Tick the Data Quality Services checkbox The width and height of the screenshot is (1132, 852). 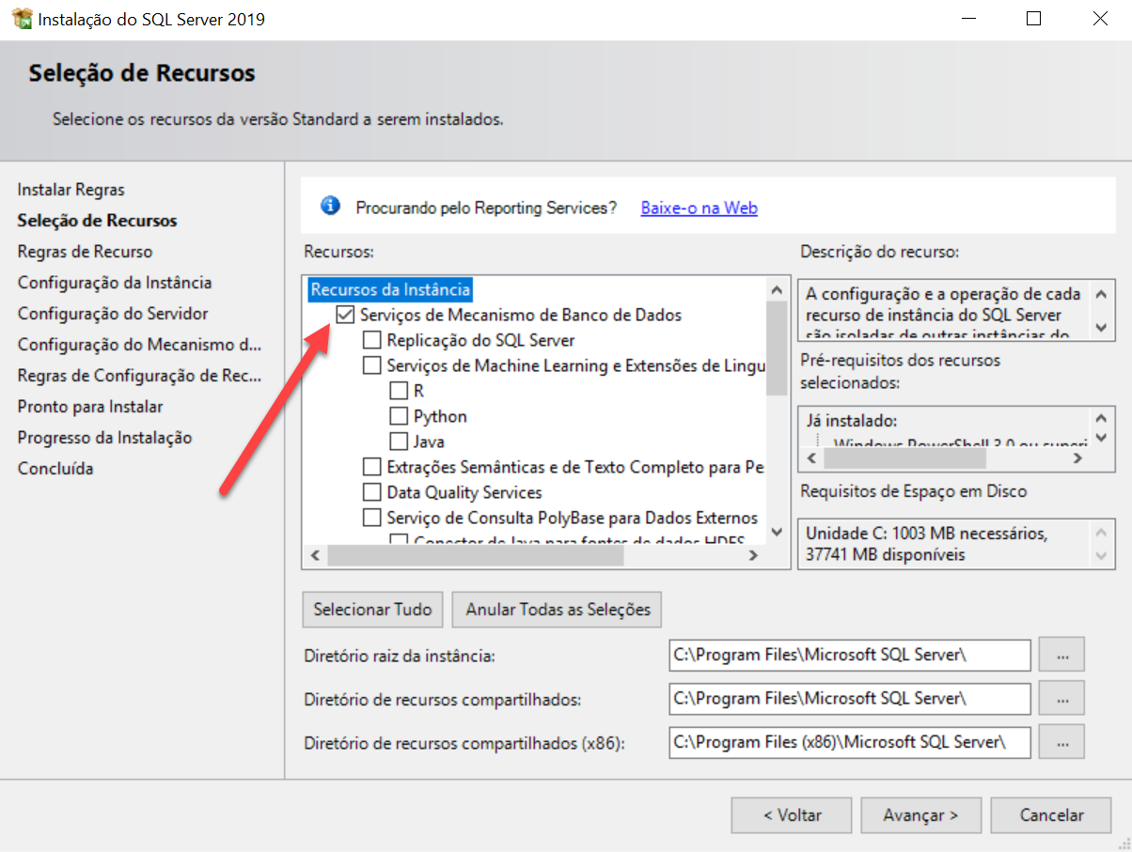pos(372,492)
